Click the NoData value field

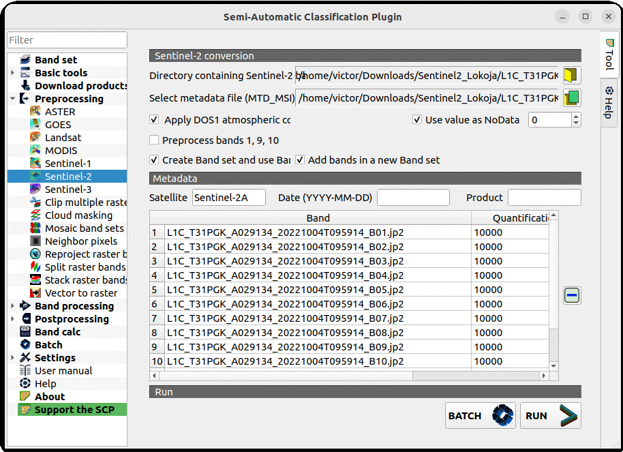click(x=550, y=120)
